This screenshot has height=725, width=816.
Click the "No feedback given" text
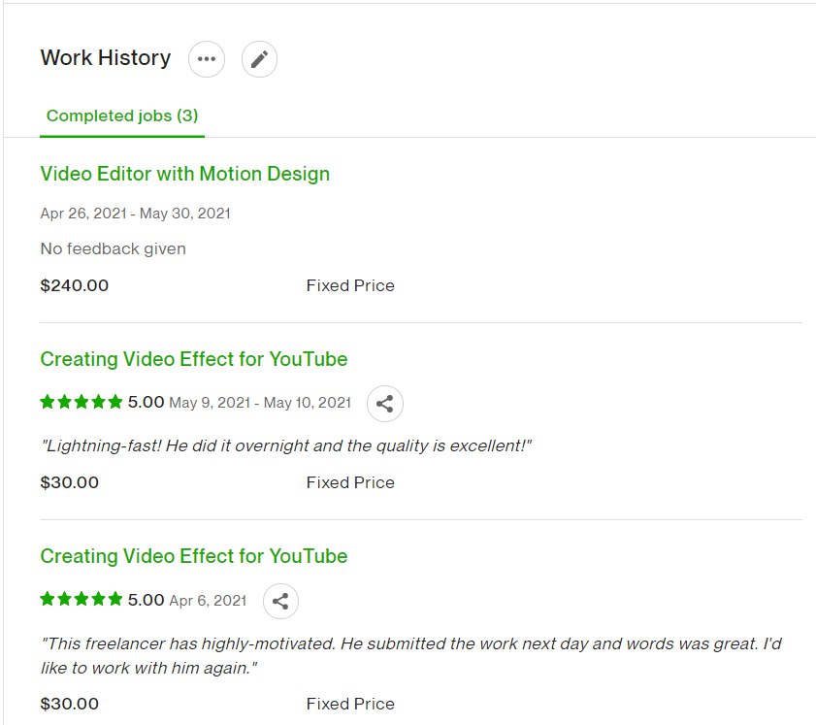(x=113, y=249)
